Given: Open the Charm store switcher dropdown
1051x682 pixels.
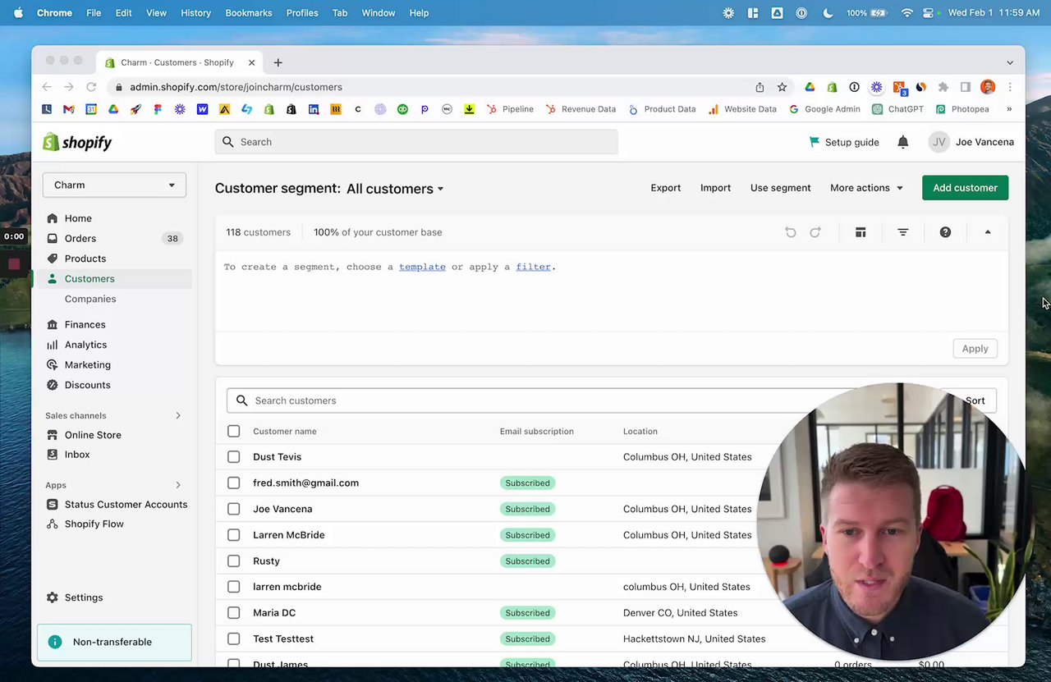Looking at the screenshot, I should pos(114,185).
